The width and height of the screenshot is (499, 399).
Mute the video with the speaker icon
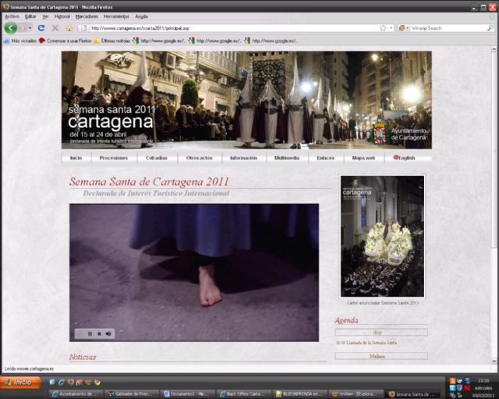pos(108,334)
